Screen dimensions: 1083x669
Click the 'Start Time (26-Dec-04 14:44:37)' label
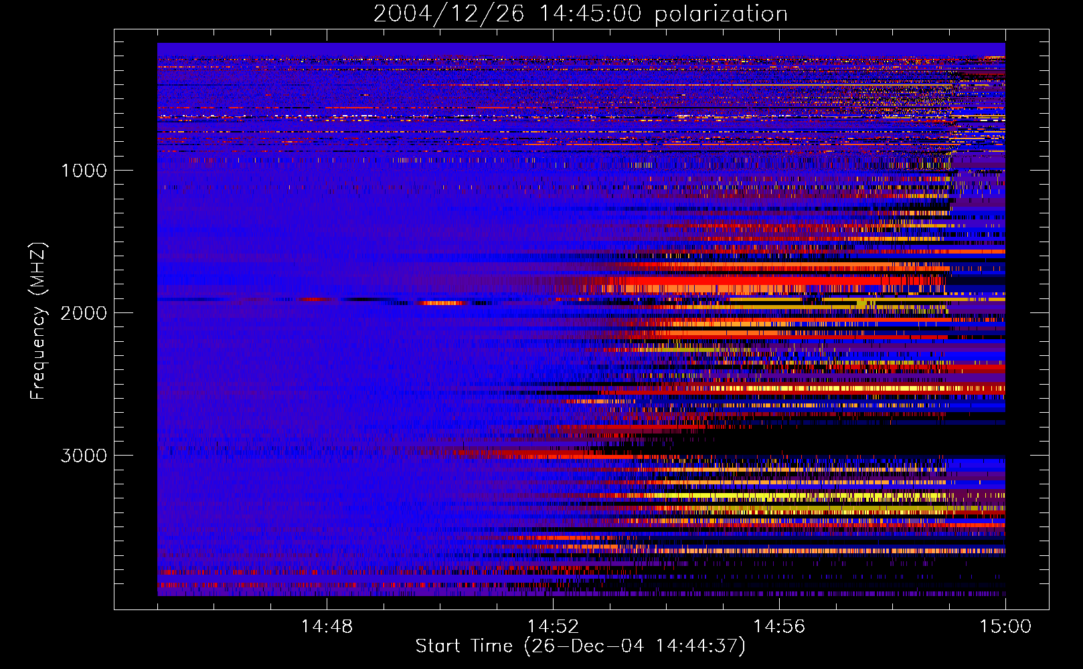point(580,646)
